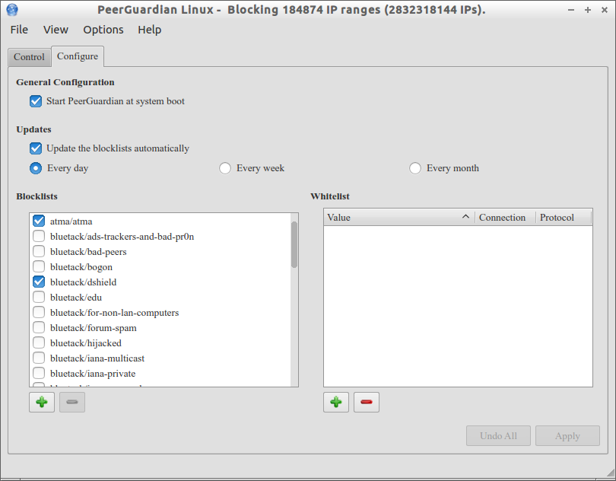Select the Every month update option
Screen dimensions: 616x481
tap(415, 168)
